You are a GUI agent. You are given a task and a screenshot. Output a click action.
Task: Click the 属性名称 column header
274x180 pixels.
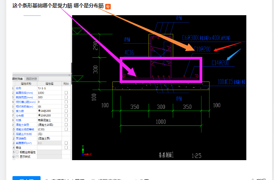(x=26, y=84)
